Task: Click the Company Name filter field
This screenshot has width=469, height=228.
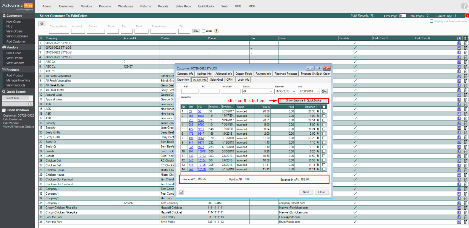Action: [59, 31]
